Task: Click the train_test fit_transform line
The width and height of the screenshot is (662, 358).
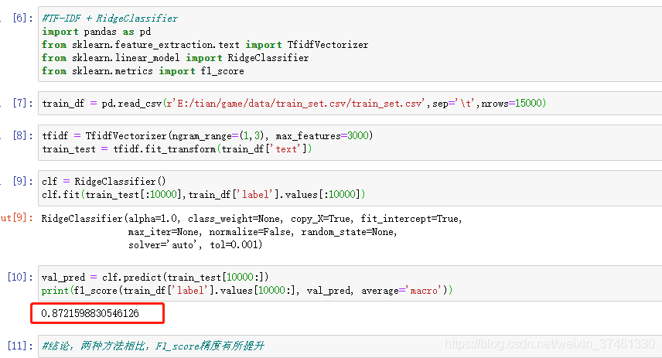Action: [177, 149]
